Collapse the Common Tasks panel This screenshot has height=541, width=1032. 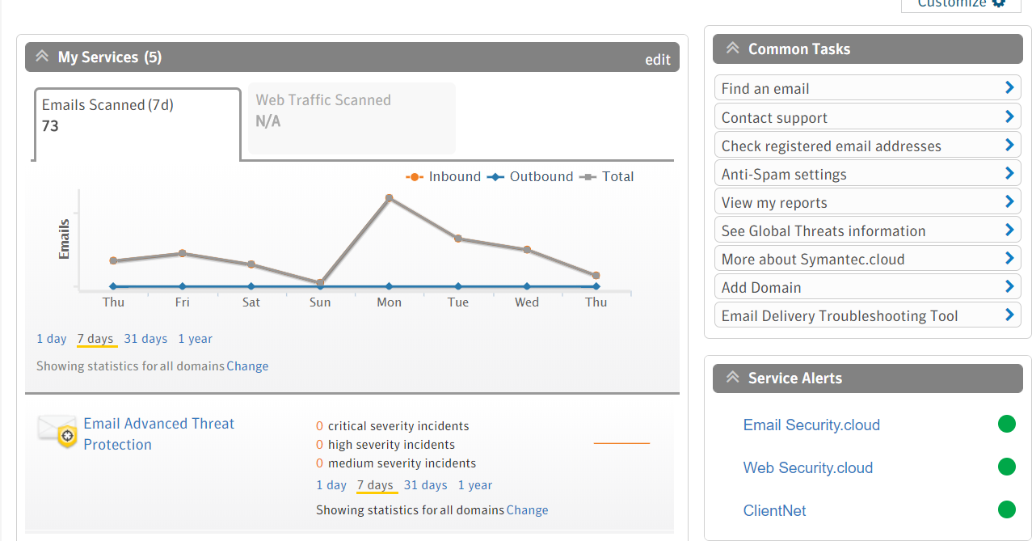(732, 47)
